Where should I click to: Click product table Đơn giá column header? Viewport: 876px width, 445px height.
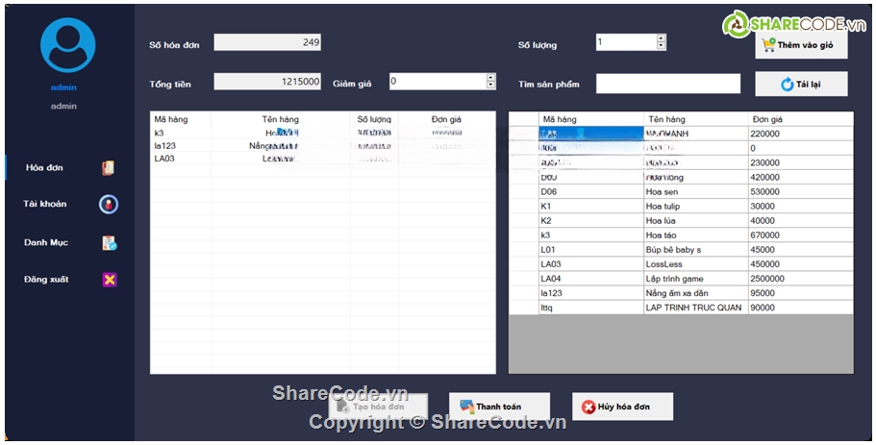point(800,119)
